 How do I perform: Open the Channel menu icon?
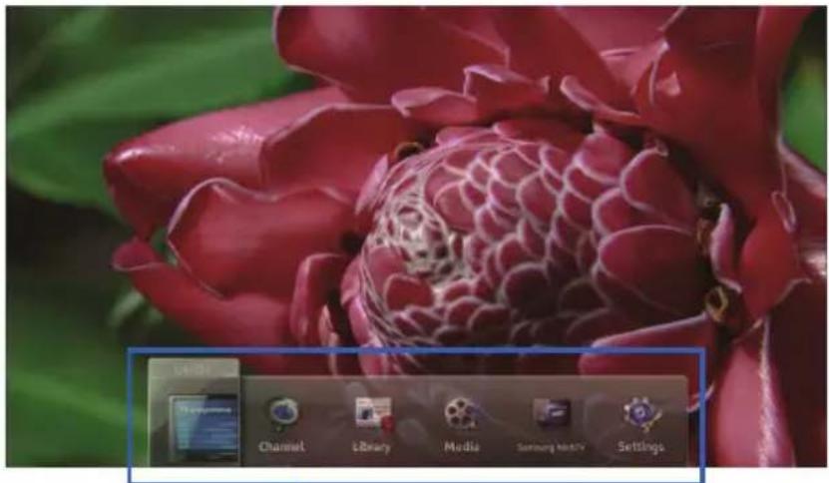tap(282, 414)
